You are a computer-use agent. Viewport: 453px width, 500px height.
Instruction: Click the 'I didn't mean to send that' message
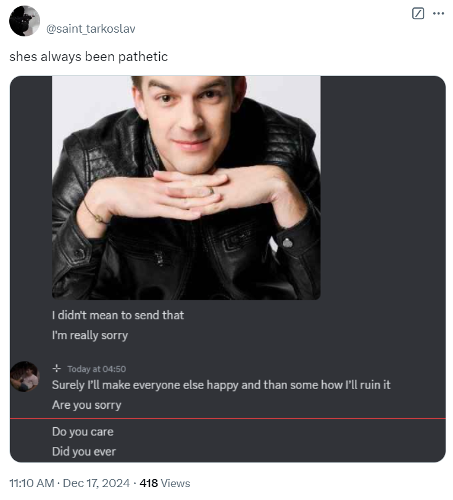tap(118, 315)
